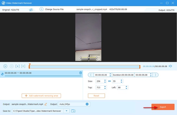Screen dimensions: 177x115
Task: Select the 00:00:00.00 – 00:00:09.08 segment row
Action: point(41,74)
